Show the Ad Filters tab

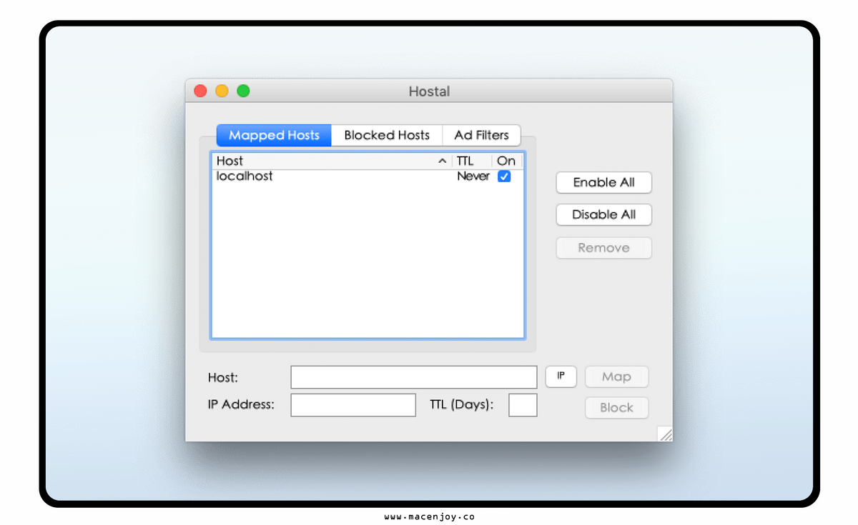click(x=482, y=135)
